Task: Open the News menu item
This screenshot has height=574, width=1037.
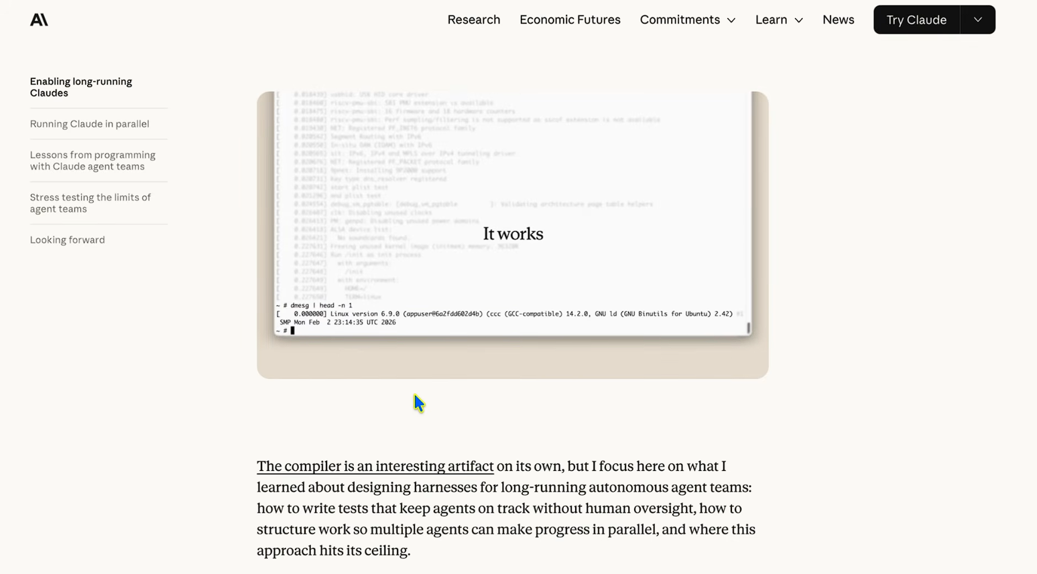Action: pyautogui.click(x=838, y=19)
